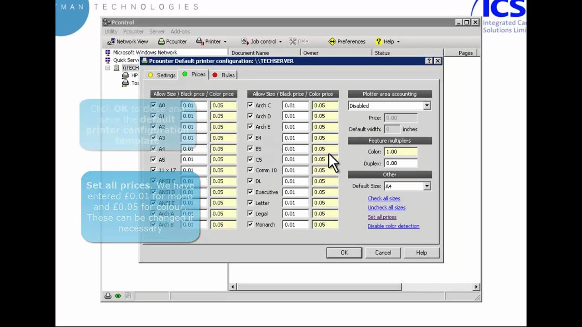The image size is (582, 327).
Task: Click the printer icon in status bar
Action: (x=108, y=296)
